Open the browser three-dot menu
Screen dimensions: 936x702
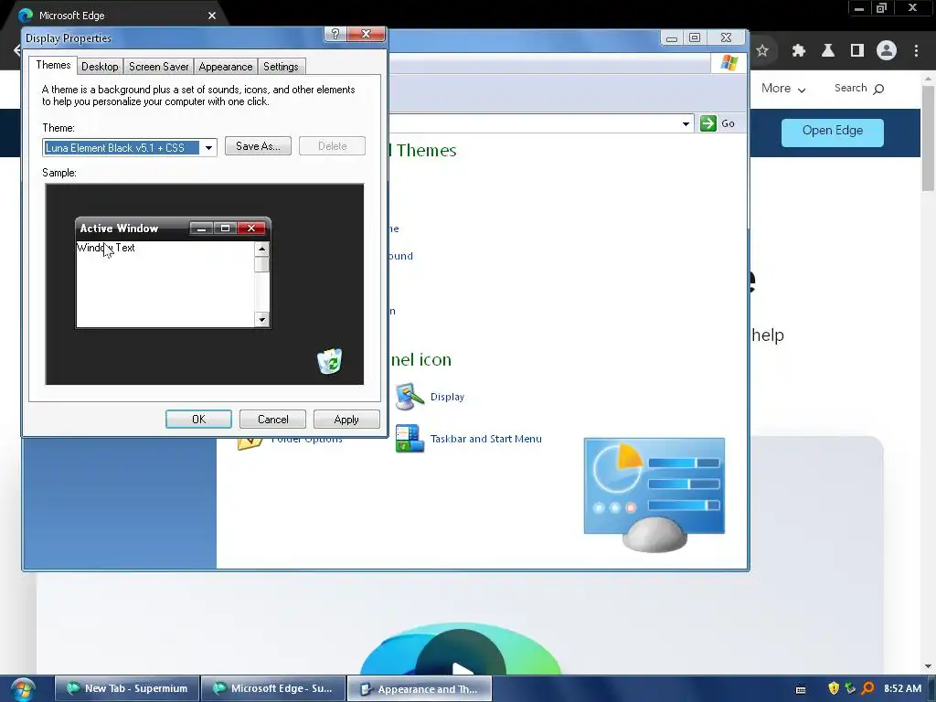[x=916, y=51]
